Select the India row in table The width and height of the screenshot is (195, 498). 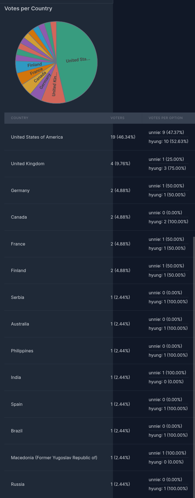[100, 377]
